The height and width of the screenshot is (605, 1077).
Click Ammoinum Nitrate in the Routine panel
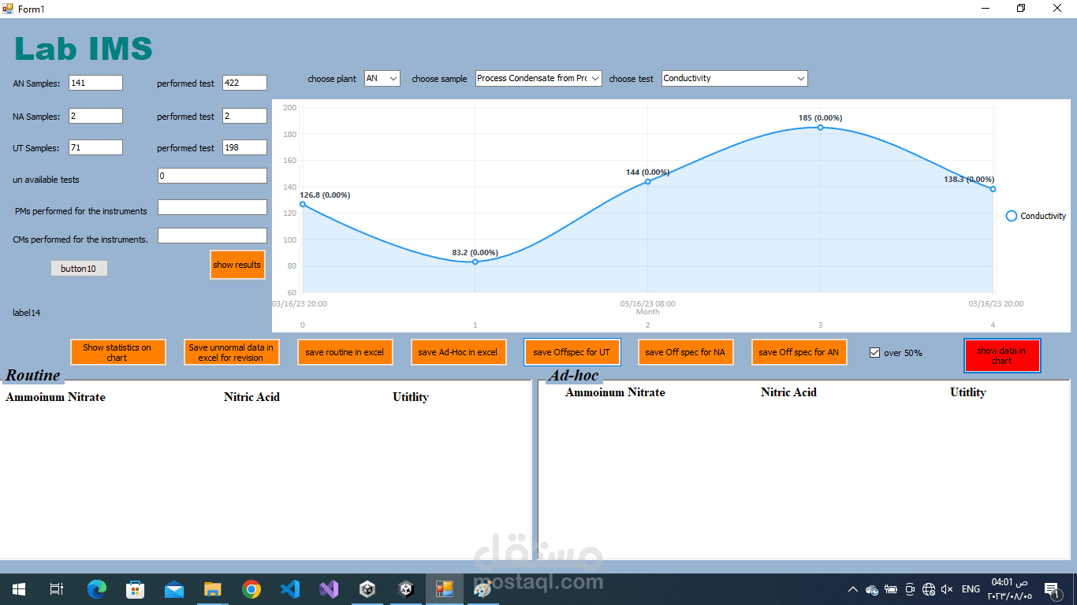click(x=55, y=397)
